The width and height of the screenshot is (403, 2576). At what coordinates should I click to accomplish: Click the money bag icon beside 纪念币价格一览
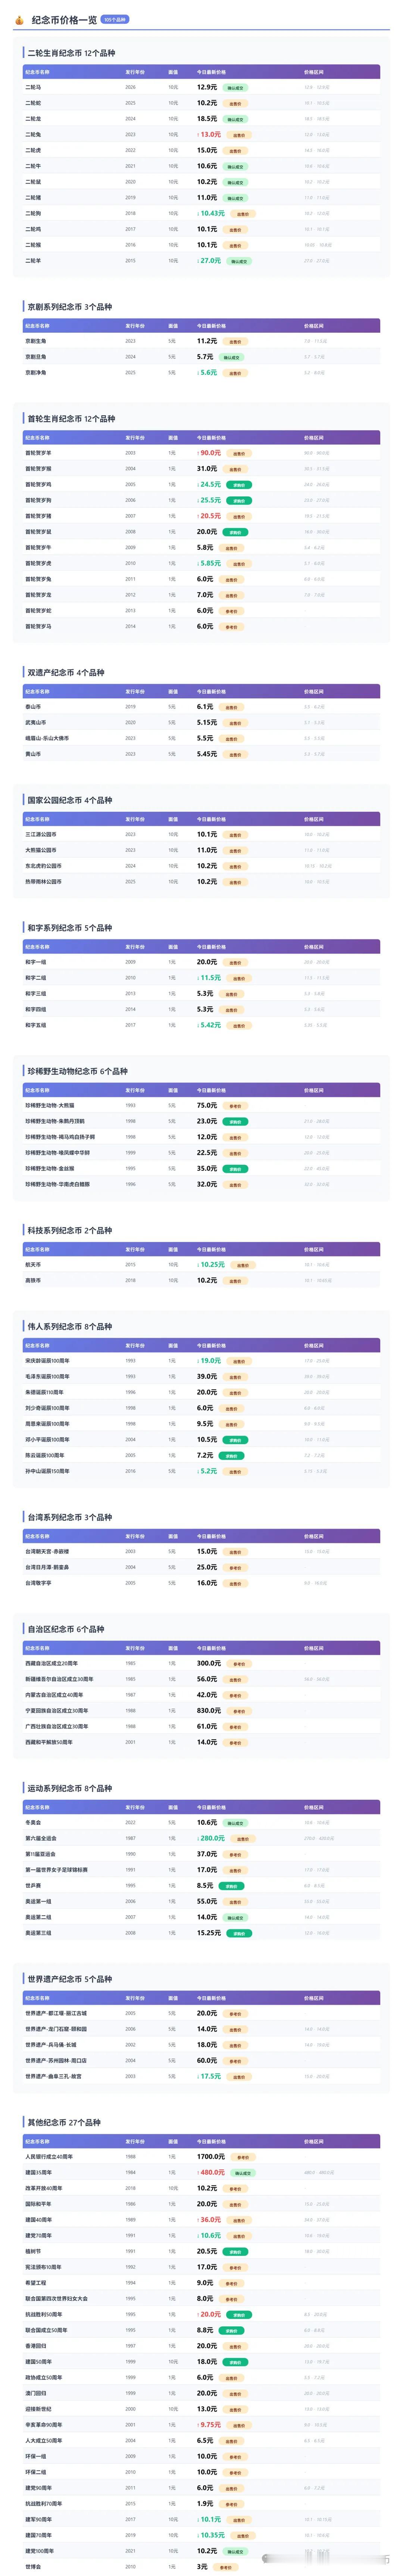coord(19,20)
